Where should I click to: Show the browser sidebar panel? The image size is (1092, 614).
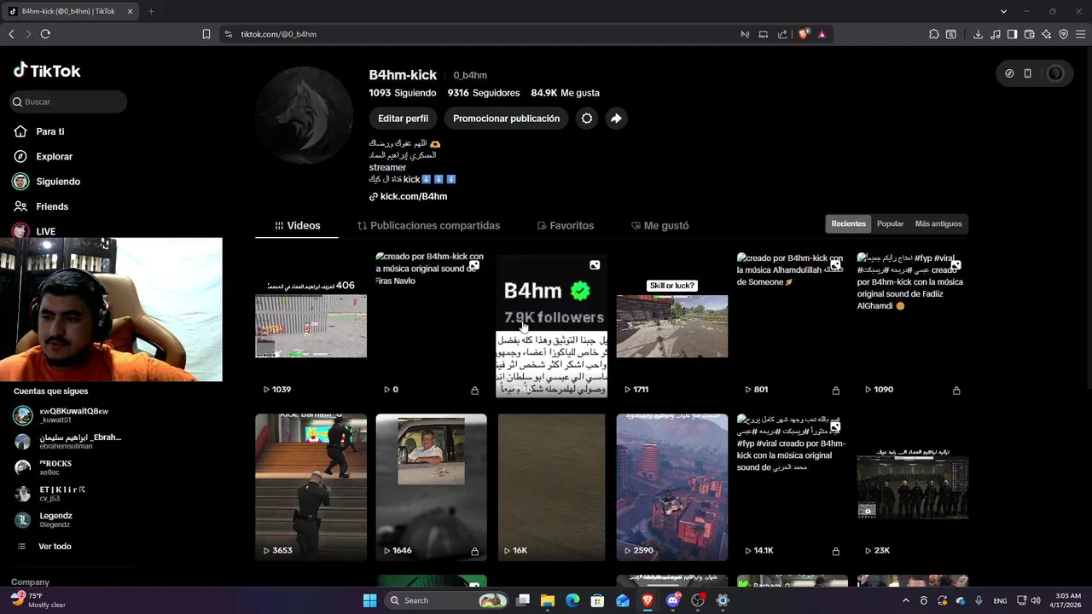pos(1012,34)
